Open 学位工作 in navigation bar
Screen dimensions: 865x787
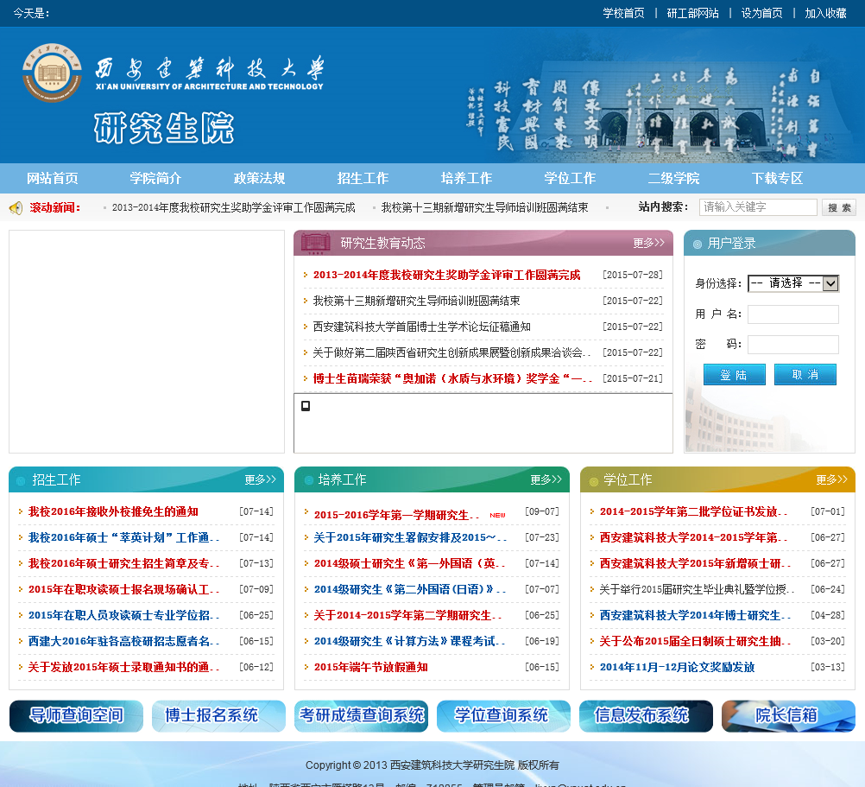click(570, 178)
